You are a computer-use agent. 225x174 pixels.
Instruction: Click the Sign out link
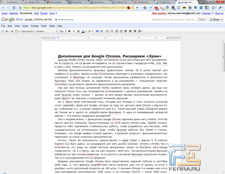(x=219, y=13)
